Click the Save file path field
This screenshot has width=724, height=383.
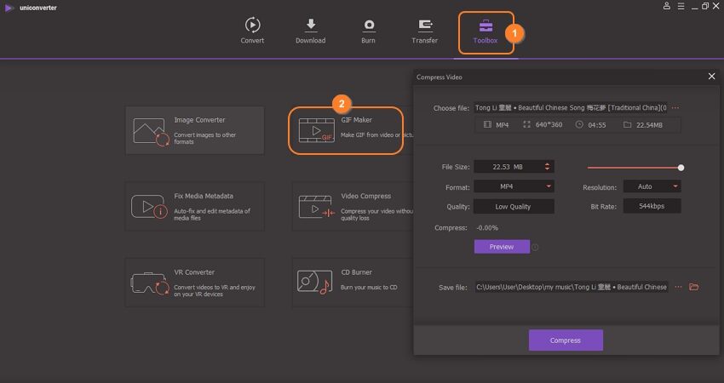click(571, 288)
